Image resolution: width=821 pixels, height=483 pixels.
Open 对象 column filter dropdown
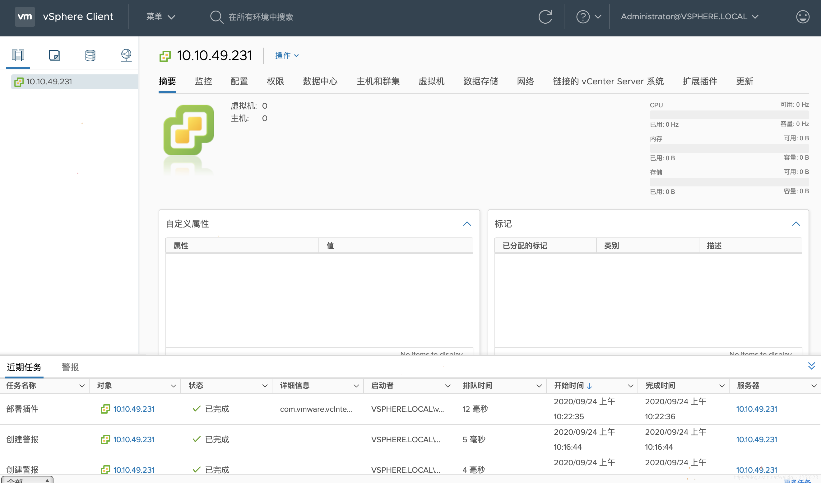(173, 386)
